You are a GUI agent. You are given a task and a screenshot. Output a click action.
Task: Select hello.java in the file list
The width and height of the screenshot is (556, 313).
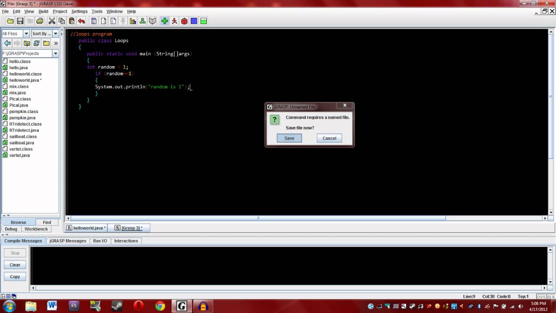point(19,68)
